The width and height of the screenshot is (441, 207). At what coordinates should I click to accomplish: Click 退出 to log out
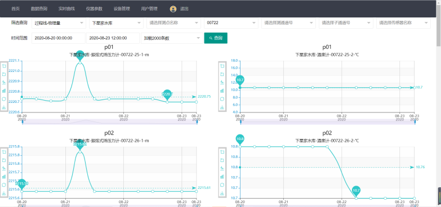click(184, 8)
